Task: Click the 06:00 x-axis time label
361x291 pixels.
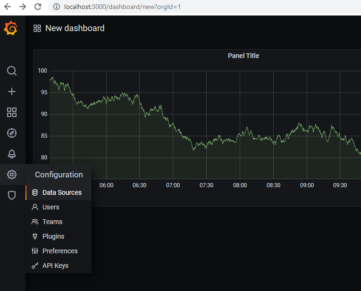Action: 106,185
